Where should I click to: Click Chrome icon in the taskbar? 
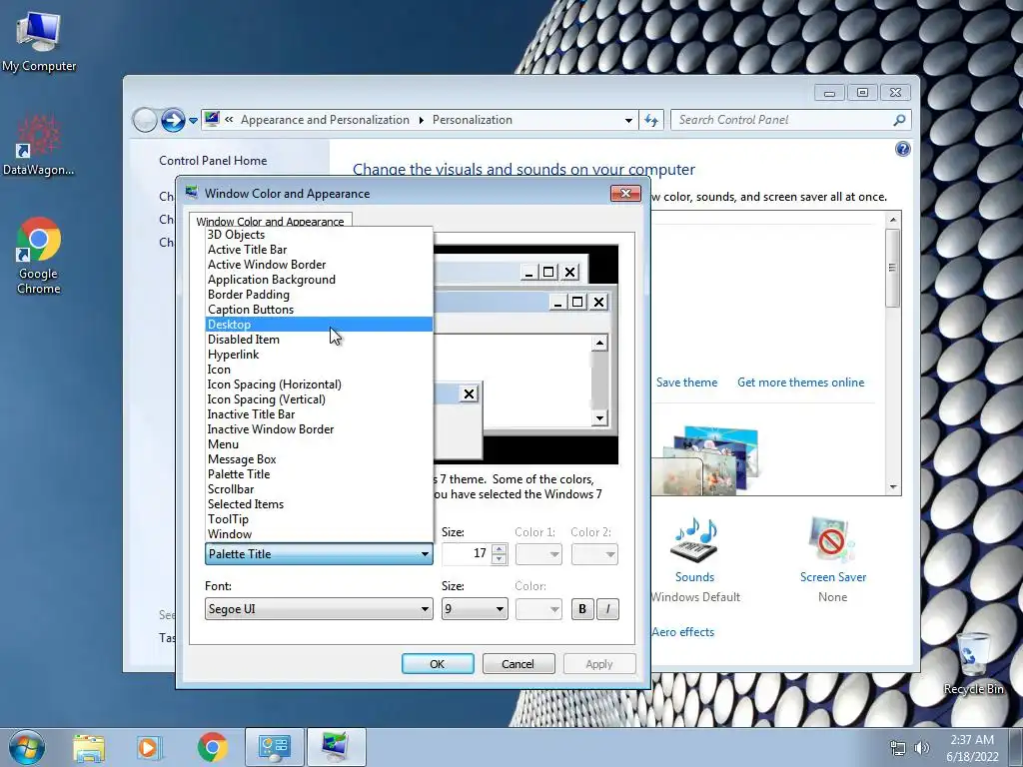[212, 747]
